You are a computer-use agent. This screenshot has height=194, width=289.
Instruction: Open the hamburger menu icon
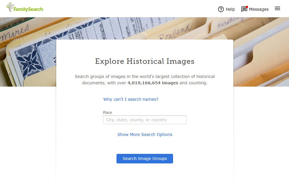pos(277,8)
